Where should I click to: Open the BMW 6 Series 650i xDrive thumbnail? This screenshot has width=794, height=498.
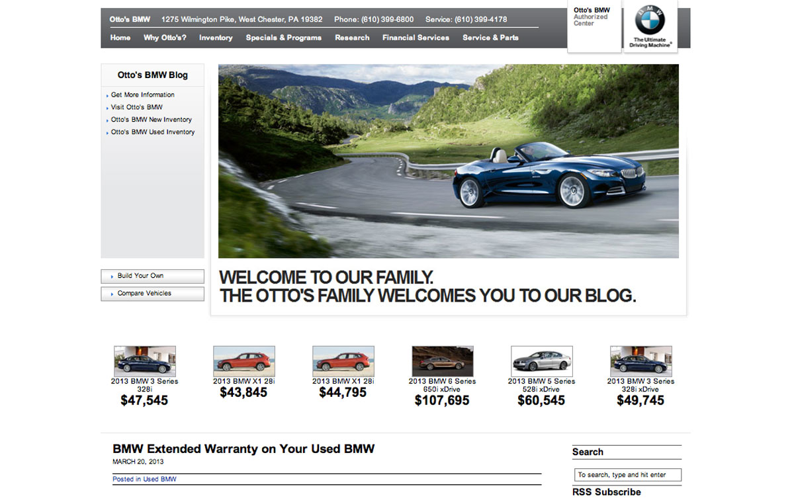pos(443,361)
